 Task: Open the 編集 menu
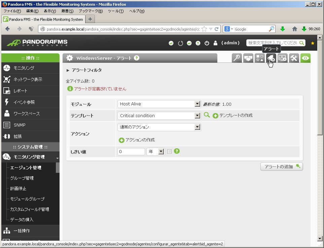(x=32, y=11)
